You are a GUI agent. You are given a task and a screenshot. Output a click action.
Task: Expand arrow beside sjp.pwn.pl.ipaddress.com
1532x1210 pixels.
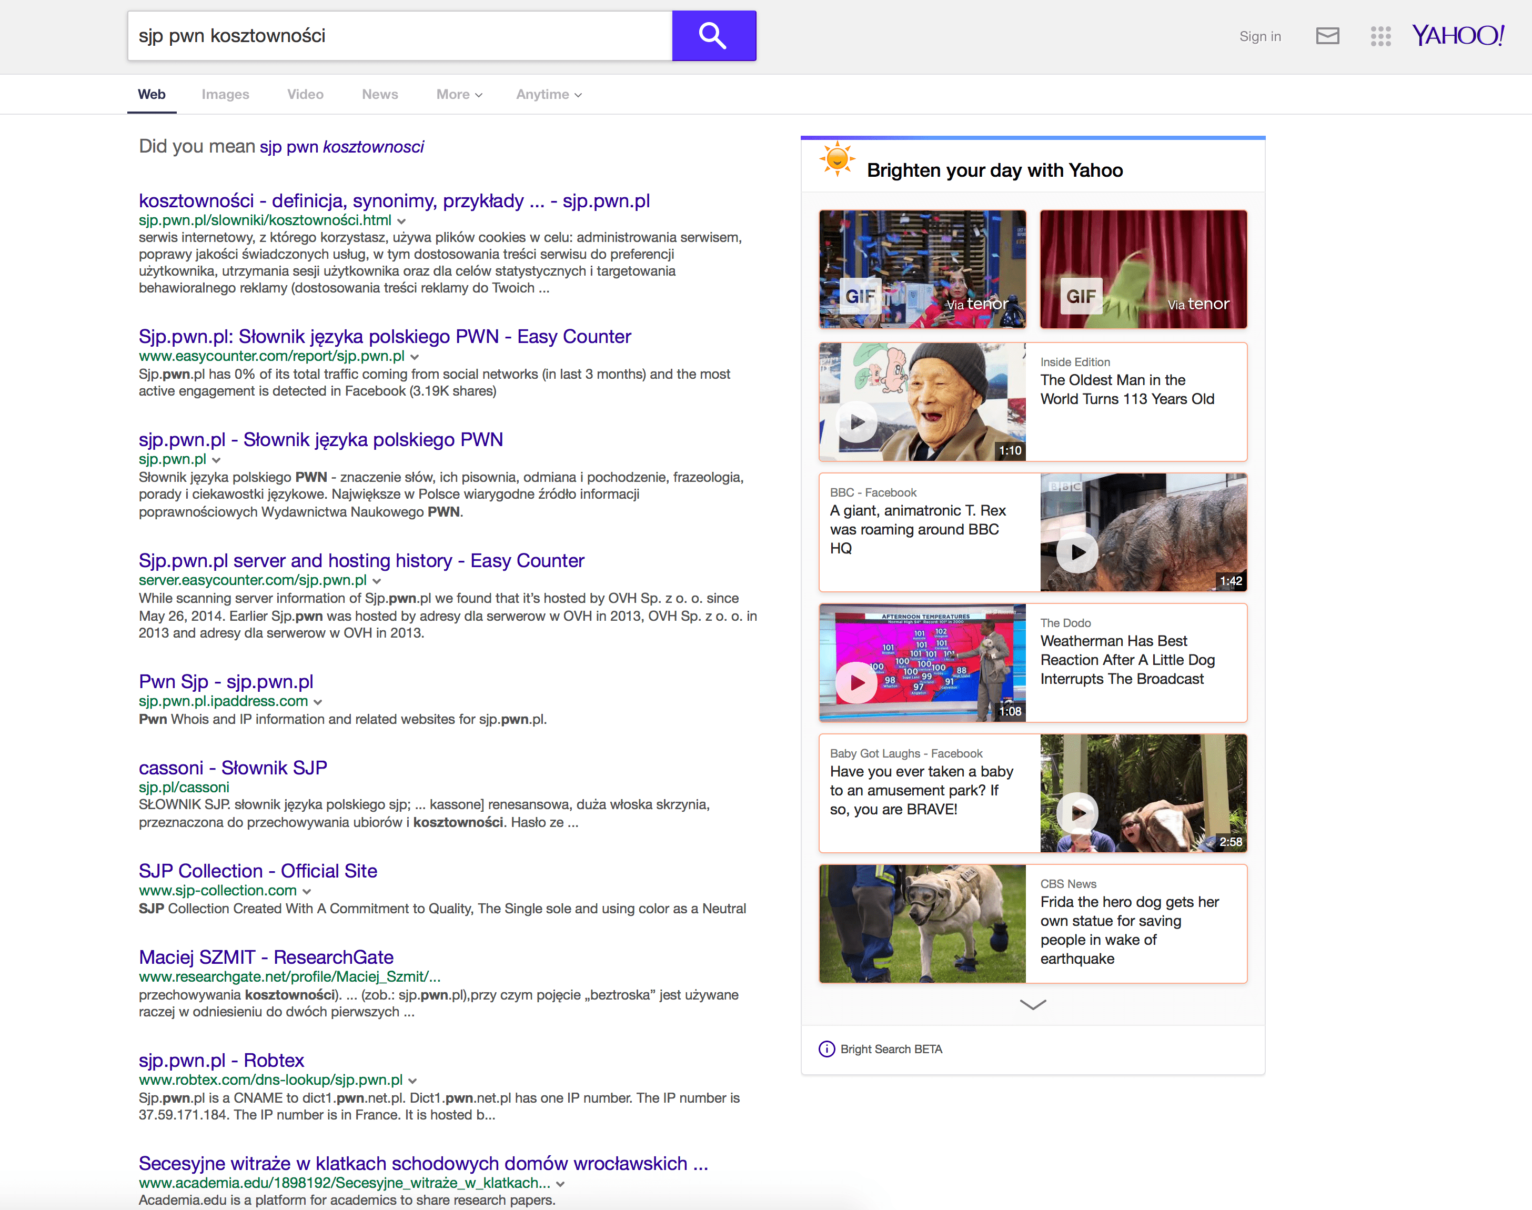pyautogui.click(x=317, y=702)
